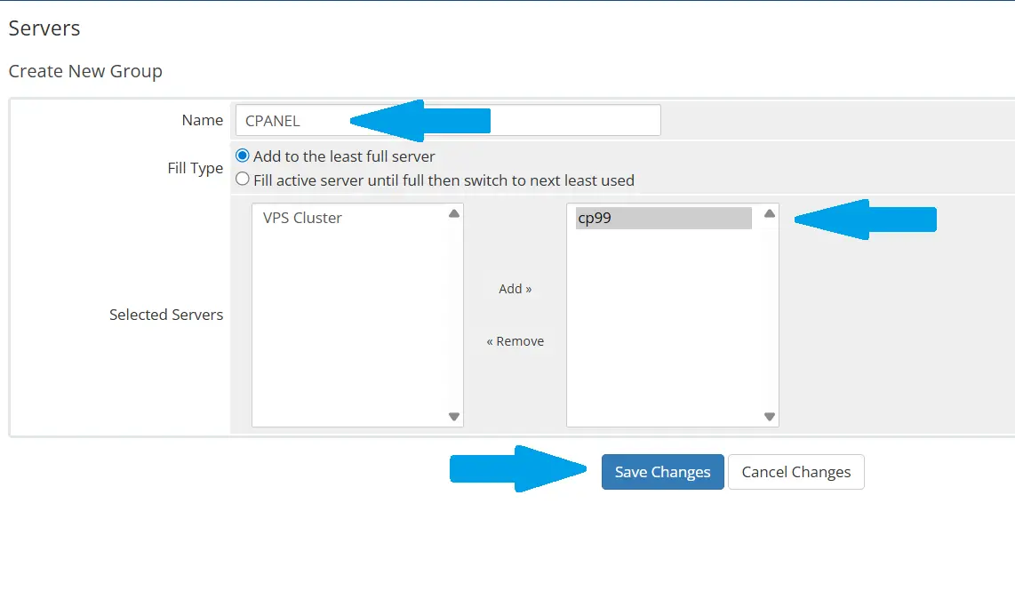The width and height of the screenshot is (1015, 607).
Task: Click the « Remove button
Action: point(515,341)
